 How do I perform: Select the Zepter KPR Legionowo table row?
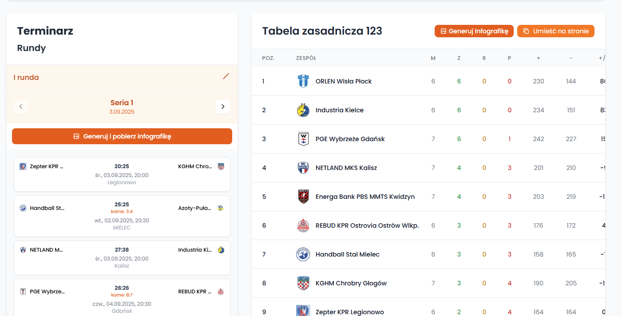point(349,312)
